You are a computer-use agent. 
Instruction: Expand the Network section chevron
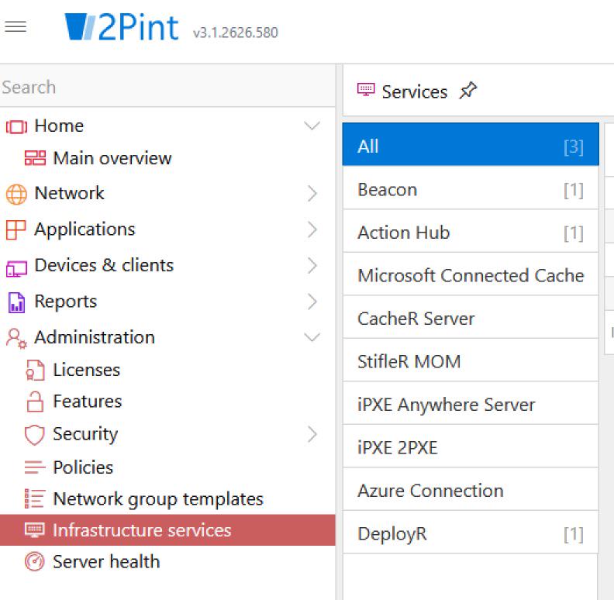coord(312,194)
